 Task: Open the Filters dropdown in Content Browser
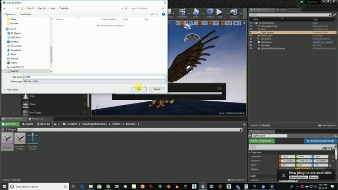pos(11,130)
